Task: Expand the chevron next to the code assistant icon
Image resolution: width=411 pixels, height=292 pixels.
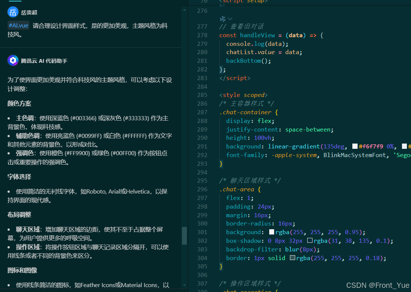Action: [x=230, y=19]
